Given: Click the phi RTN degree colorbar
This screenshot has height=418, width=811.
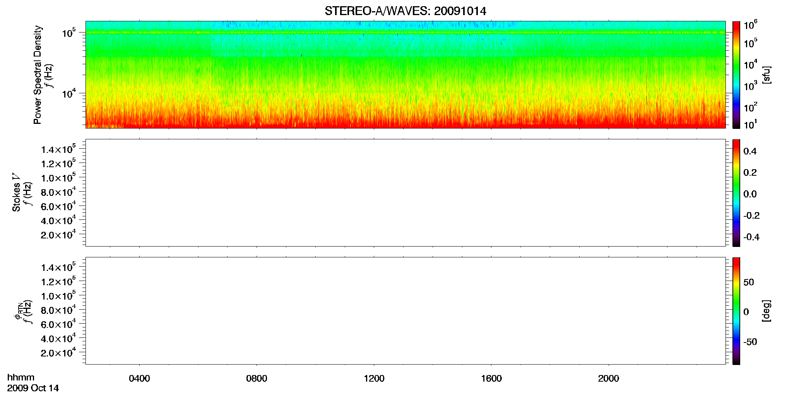Looking at the screenshot, I should pos(736,311).
